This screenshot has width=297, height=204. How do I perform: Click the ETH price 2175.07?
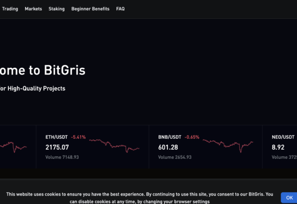coord(57,147)
